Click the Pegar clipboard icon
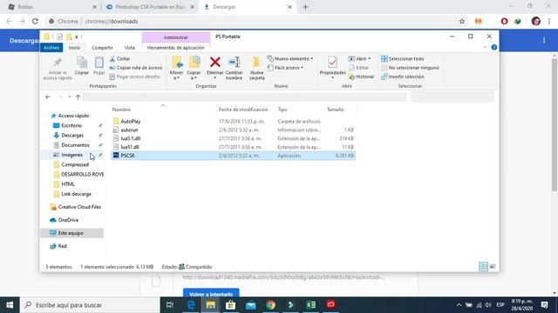 click(99, 66)
